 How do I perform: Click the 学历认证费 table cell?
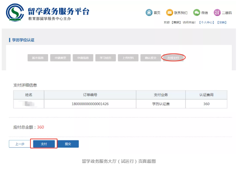click(161, 104)
